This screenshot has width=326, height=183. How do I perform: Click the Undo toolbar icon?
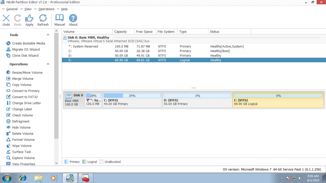6,18
